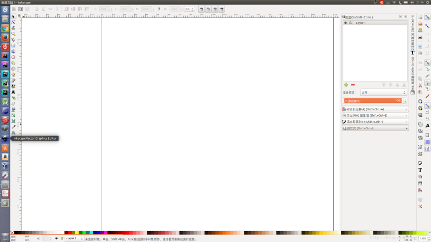Select the Spiral tool
Screen dimensions: 431x242
pyautogui.click(x=13, y=69)
